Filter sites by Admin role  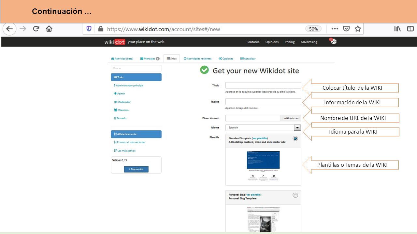coord(119,94)
